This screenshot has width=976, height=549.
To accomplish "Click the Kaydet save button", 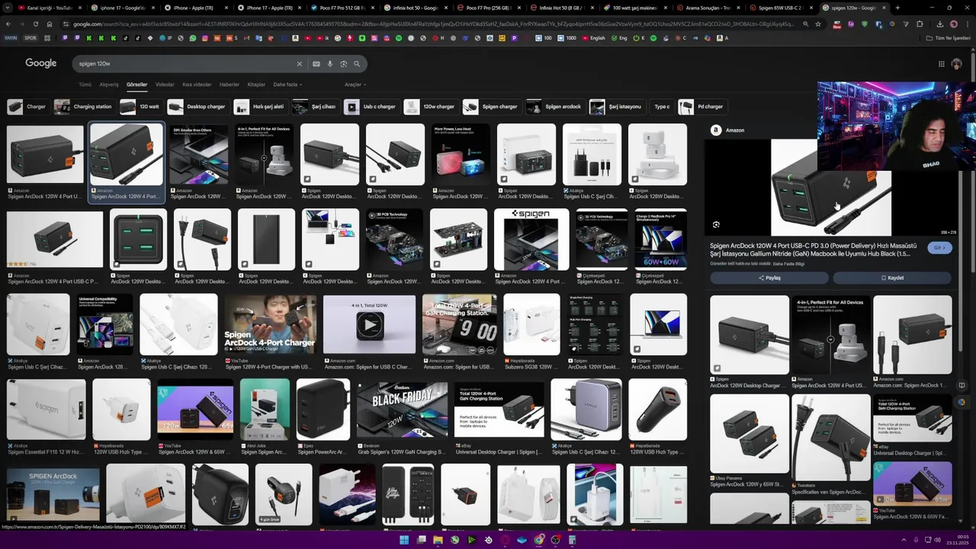I will click(892, 278).
